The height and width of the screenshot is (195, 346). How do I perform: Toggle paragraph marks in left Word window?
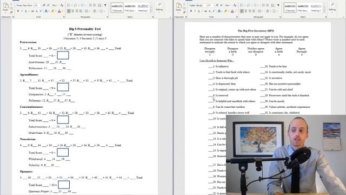coord(105,5)
